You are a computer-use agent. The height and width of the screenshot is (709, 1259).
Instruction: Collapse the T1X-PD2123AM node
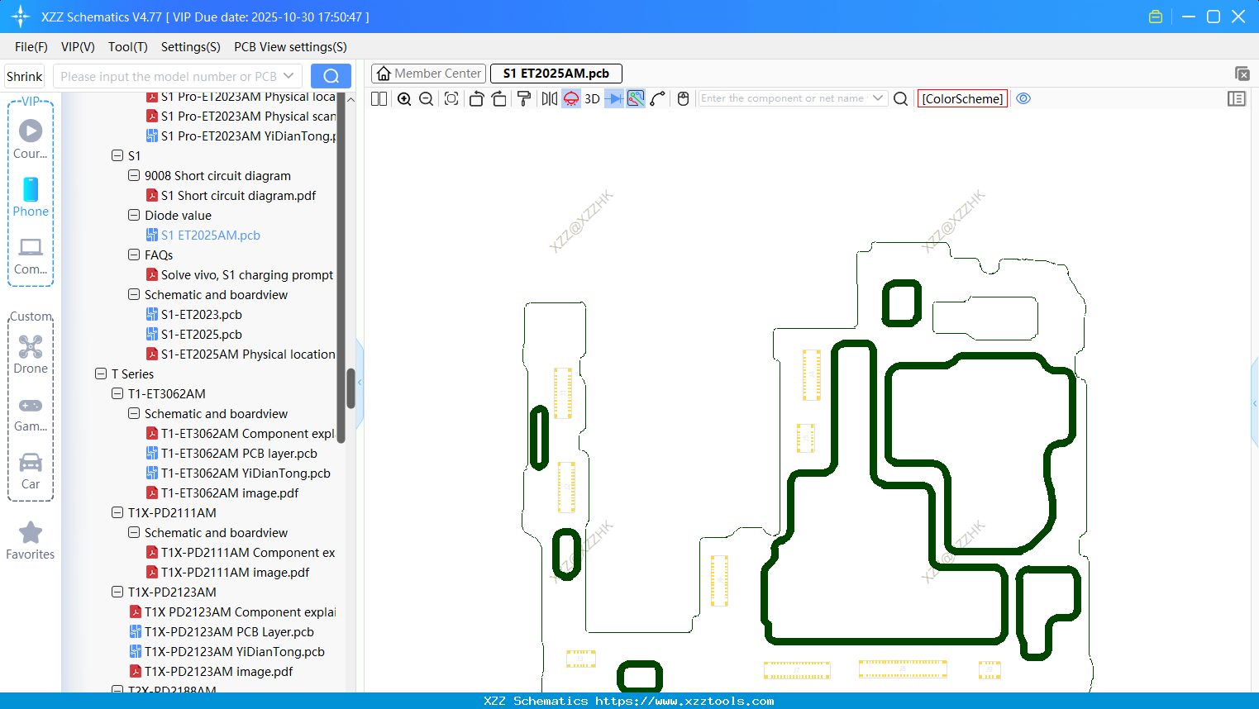click(x=117, y=592)
